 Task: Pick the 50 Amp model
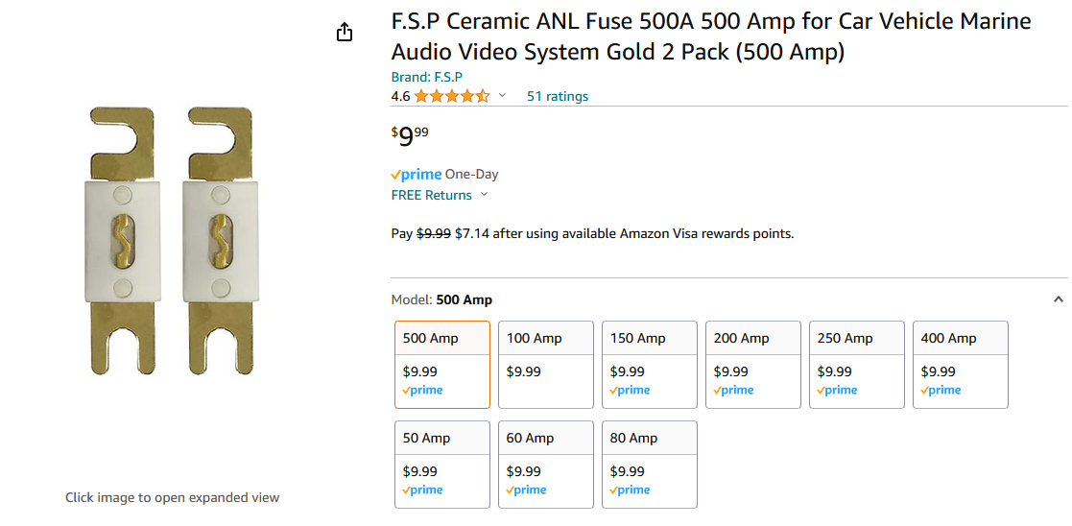[442, 465]
